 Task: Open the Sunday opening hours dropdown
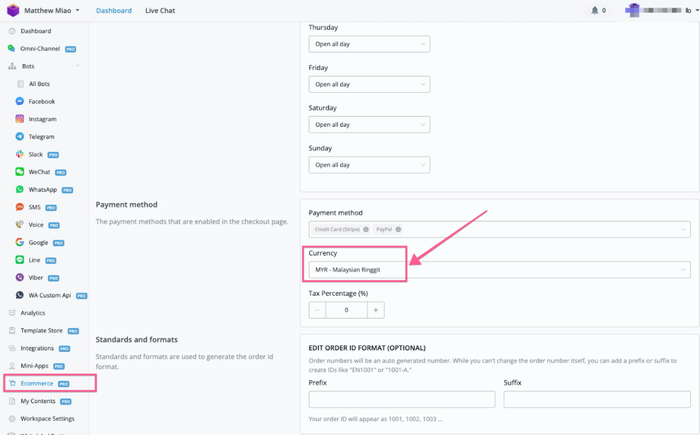tap(369, 164)
